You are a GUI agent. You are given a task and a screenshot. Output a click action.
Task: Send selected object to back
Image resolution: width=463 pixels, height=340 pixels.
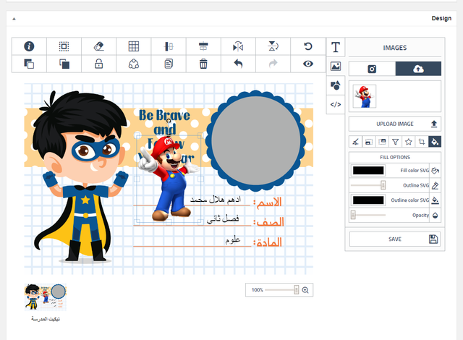click(x=64, y=64)
